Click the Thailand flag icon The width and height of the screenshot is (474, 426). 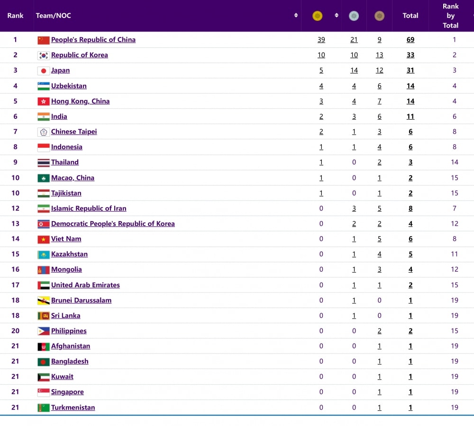coord(44,163)
